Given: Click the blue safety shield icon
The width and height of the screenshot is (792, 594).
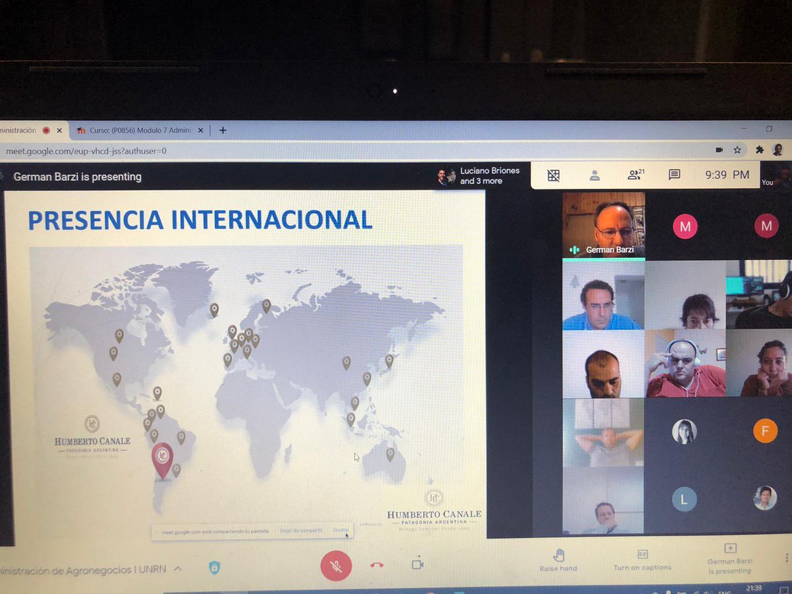Looking at the screenshot, I should coord(214,568).
